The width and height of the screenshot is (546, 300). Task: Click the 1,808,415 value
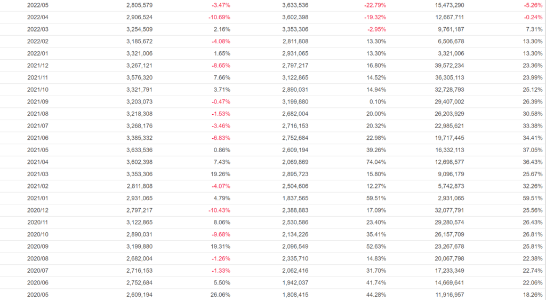(x=295, y=295)
